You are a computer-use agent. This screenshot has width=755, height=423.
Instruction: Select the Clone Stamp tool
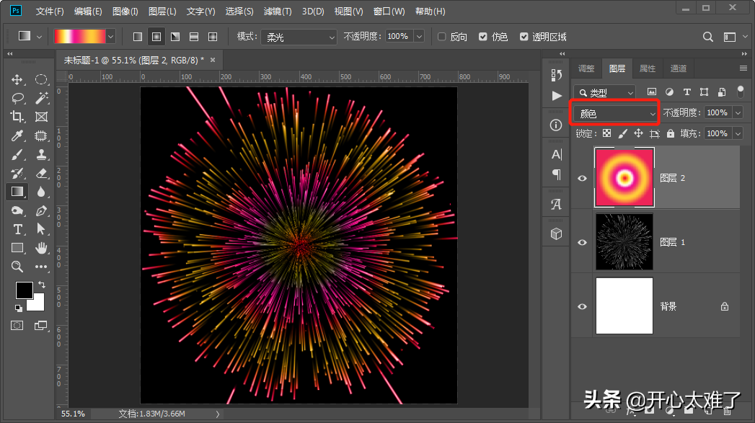pyautogui.click(x=41, y=154)
